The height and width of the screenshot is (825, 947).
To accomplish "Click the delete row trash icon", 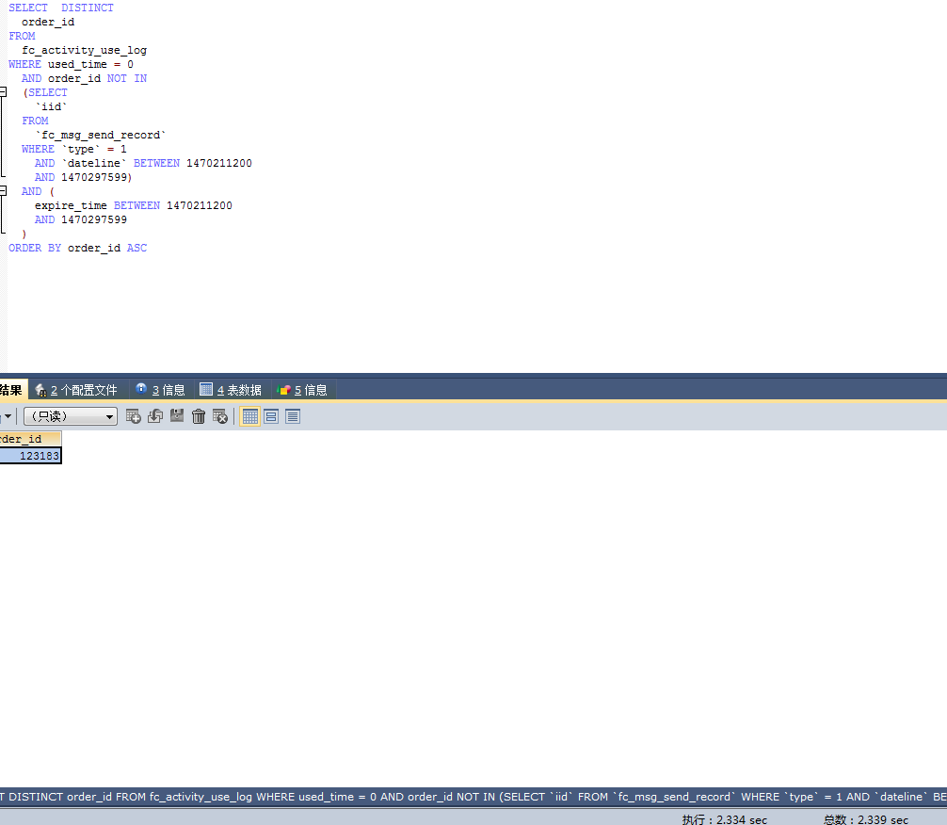I will 198,416.
